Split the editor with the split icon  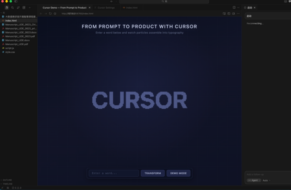pyautogui.click(x=234, y=7)
